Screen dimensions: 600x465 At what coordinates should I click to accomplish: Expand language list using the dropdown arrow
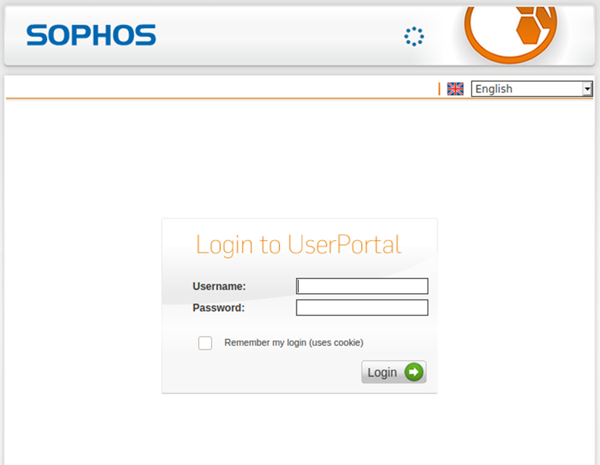tap(587, 89)
